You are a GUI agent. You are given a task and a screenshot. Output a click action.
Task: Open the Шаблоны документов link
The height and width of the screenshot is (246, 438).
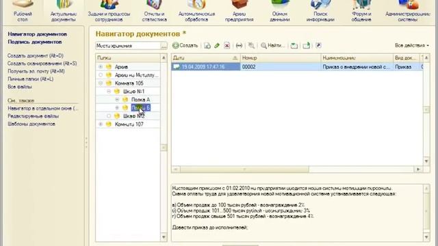31,124
